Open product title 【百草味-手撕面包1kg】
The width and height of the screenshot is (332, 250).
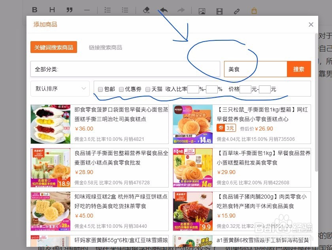[x=263, y=158]
